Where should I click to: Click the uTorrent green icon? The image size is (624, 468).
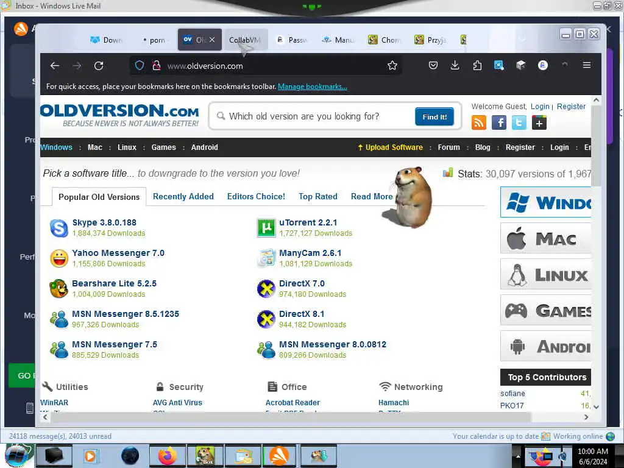click(266, 228)
